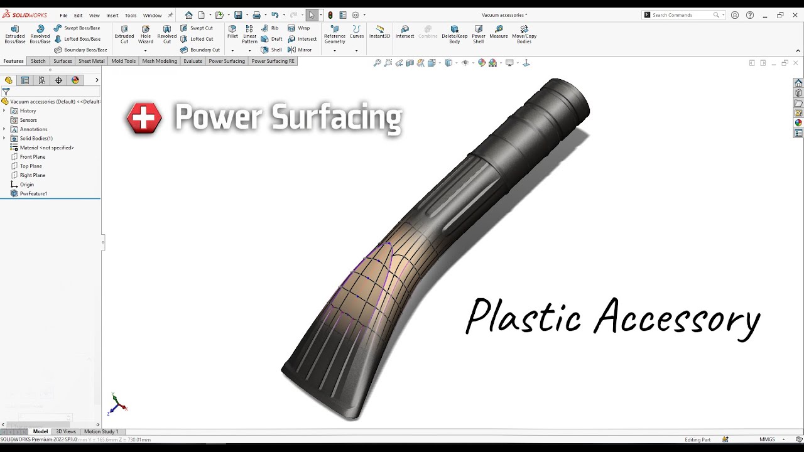This screenshot has width=804, height=452.
Task: Switch to the Power Surfacing tab
Action: point(227,61)
